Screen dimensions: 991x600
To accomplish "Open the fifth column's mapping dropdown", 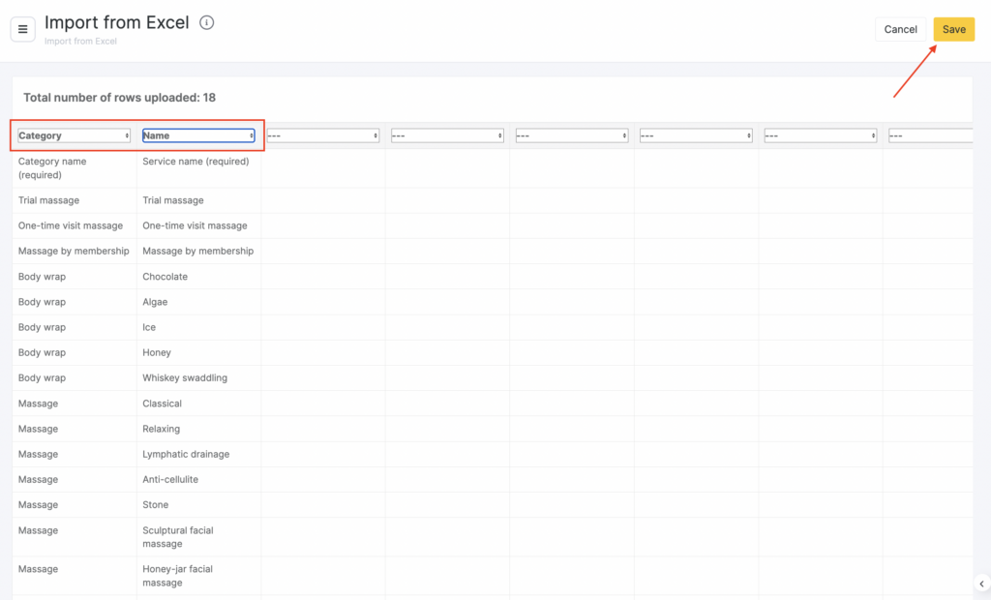I will tap(571, 135).
